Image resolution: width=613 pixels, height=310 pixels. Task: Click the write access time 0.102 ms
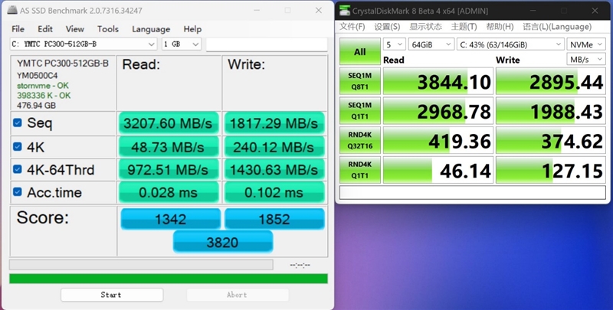[274, 192]
